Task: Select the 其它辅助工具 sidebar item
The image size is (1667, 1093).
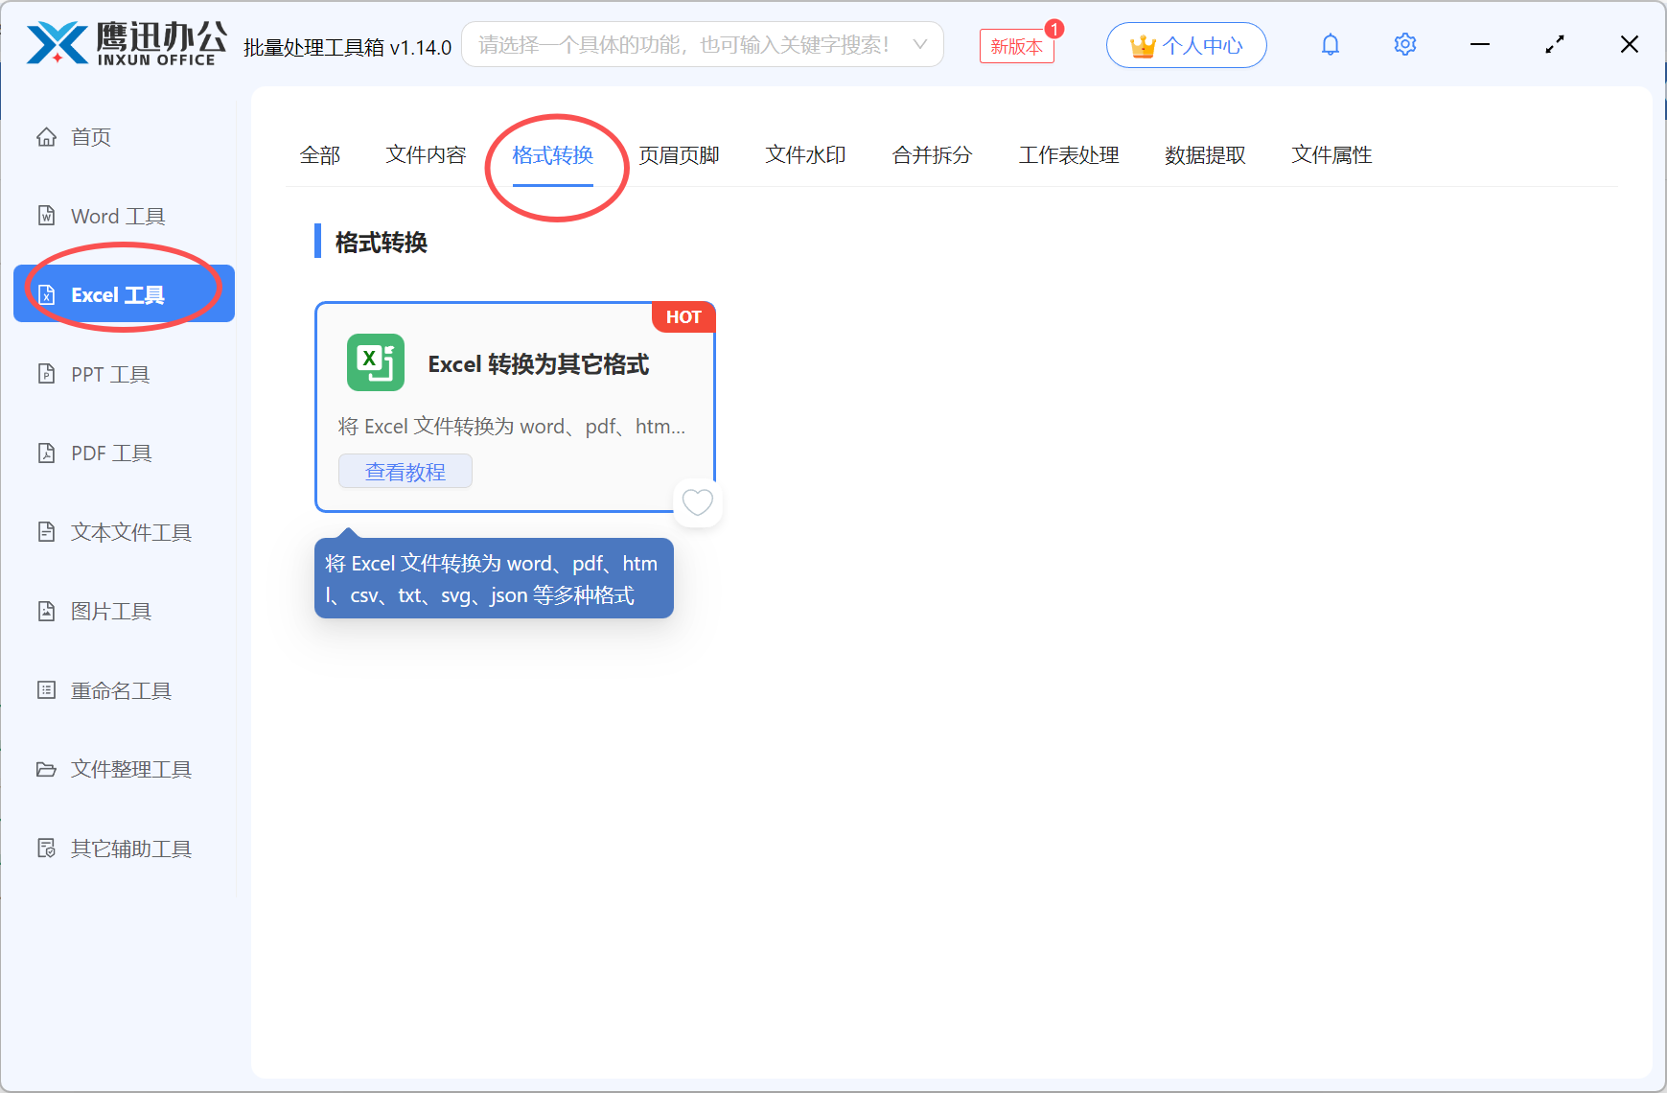Action: [x=130, y=848]
